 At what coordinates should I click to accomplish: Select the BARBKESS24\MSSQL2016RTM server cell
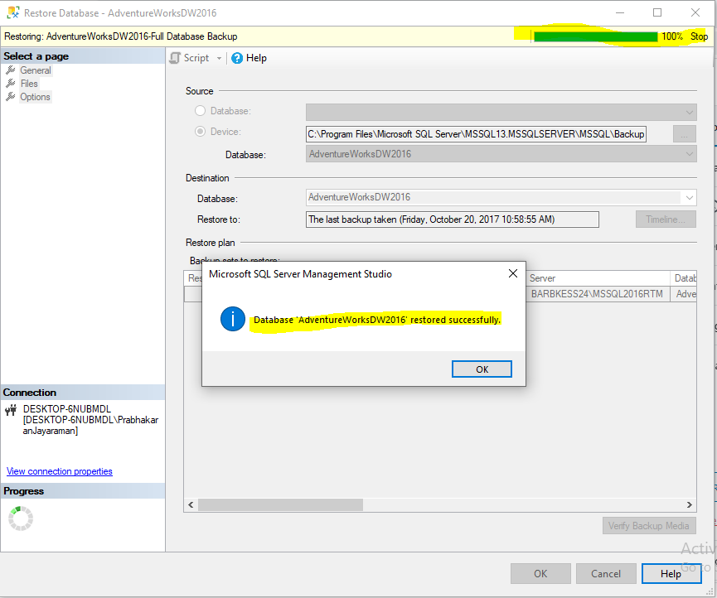(x=598, y=294)
